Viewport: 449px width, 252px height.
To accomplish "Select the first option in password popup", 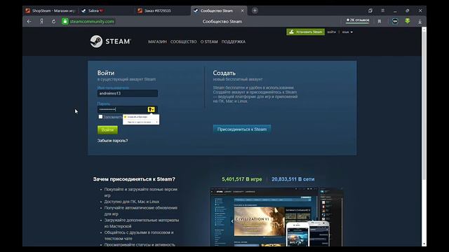I will click(x=141, y=117).
